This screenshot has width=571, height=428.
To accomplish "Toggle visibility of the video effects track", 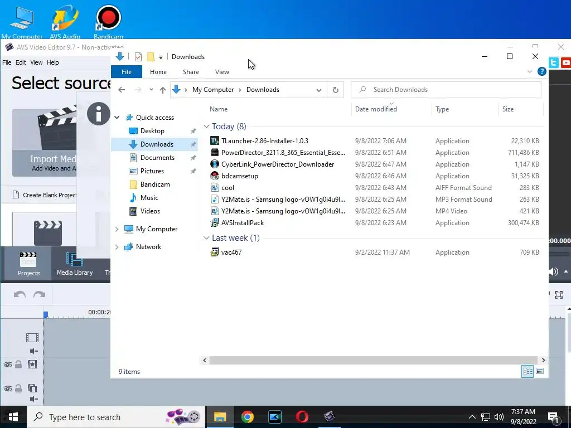I will pyautogui.click(x=8, y=364).
